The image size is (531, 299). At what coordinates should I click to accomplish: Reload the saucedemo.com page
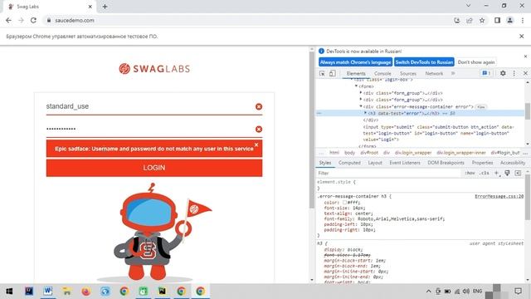[33, 20]
